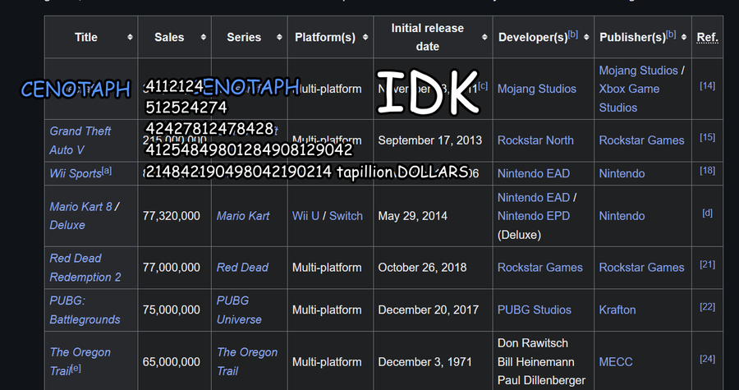Screen dimensions: 739x390
Task: Sort by the Platform(s) column arrows
Action: pos(365,37)
